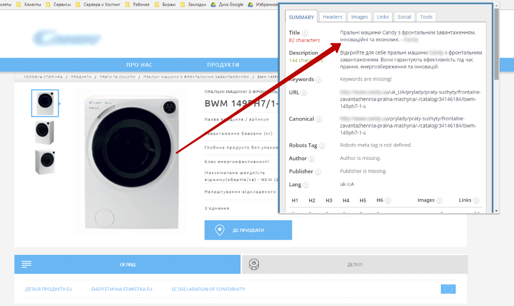Screen dimensions: 514x306
Task: Go to ПРОДУКТИ breadcrumb link
Action: (81, 77)
